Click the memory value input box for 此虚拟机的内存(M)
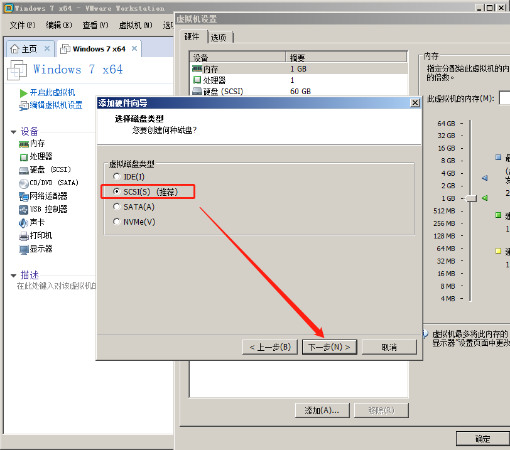Image resolution: width=510 pixels, height=450 pixels. coord(504,98)
